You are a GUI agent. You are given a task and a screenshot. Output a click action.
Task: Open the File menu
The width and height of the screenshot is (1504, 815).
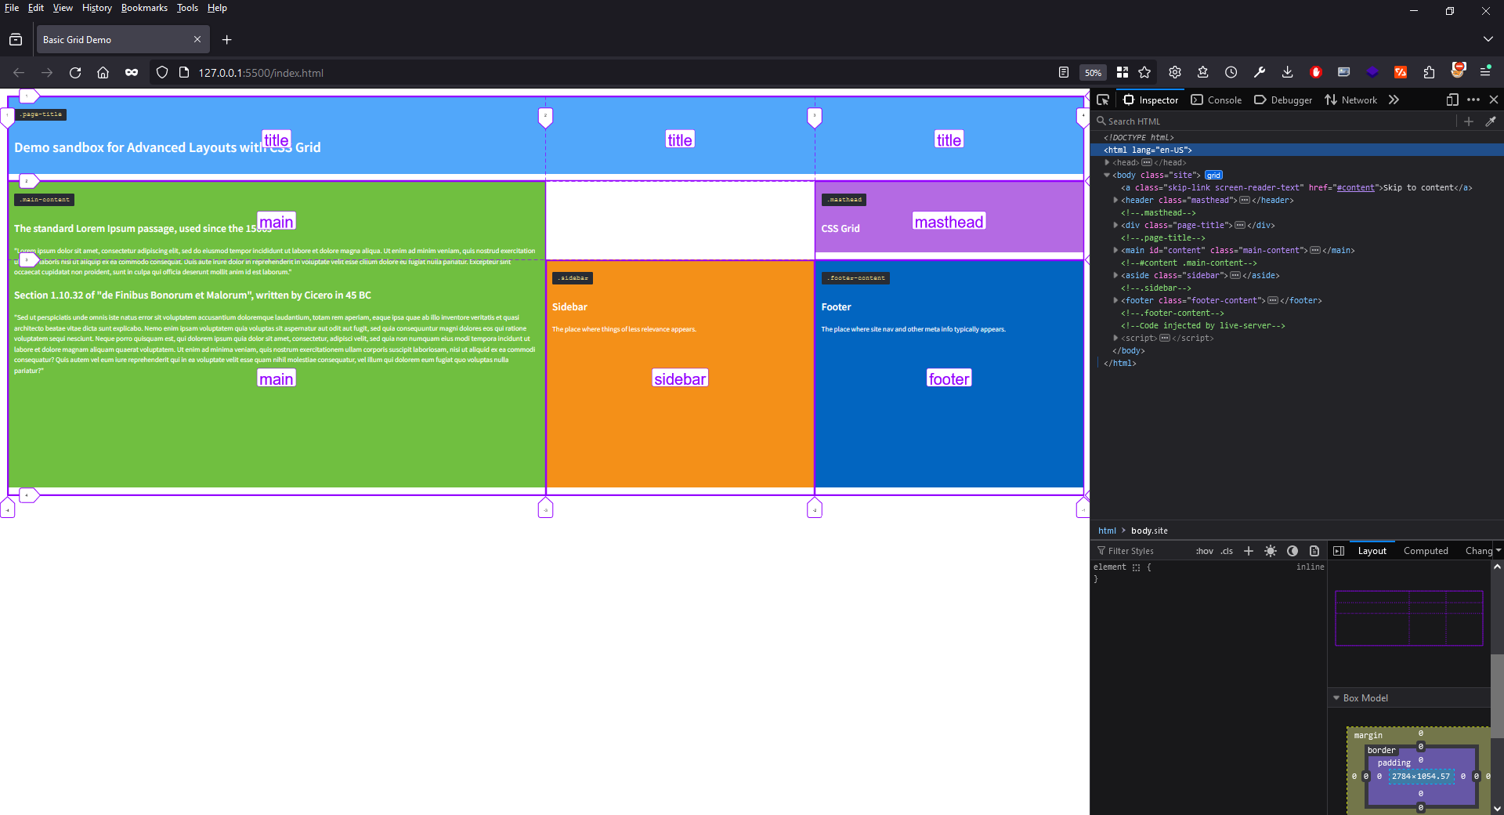click(x=12, y=8)
